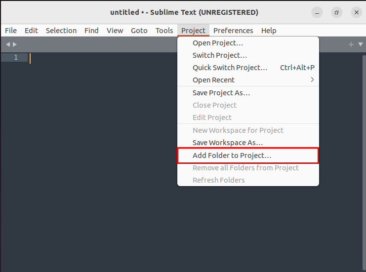Open the Preferences menu

click(233, 31)
